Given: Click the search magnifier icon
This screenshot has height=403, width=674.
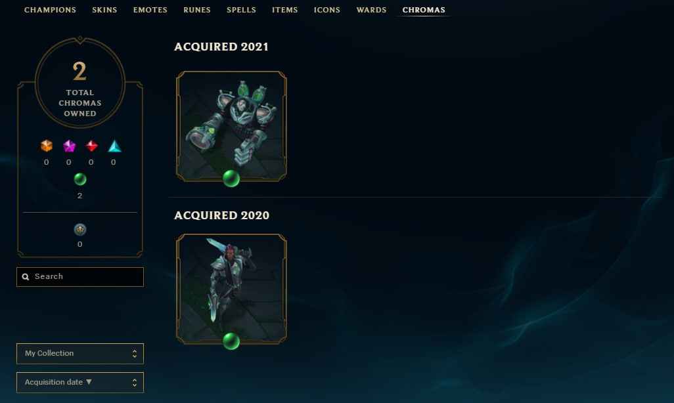Looking at the screenshot, I should (26, 277).
